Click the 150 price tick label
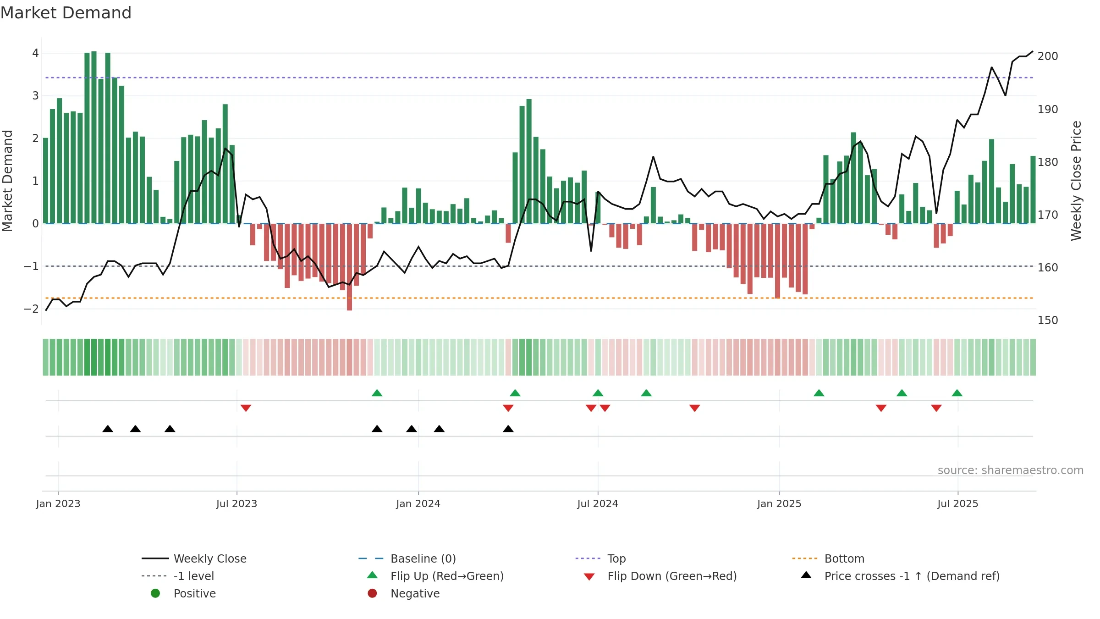Viewport: 1100px width, 619px height. coord(1048,321)
